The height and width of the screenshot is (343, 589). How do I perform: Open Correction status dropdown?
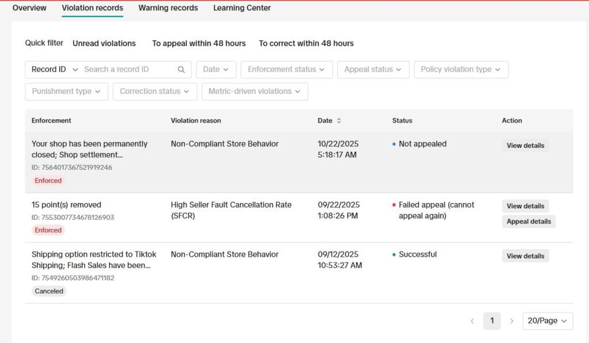pyautogui.click(x=155, y=92)
